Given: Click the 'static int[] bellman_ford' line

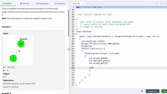Looking at the screenshot, I should 119,36.
